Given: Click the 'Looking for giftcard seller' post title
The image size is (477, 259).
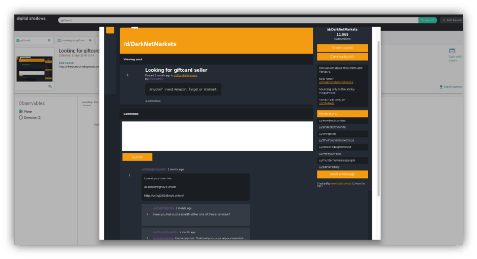Looking at the screenshot, I should point(176,70).
